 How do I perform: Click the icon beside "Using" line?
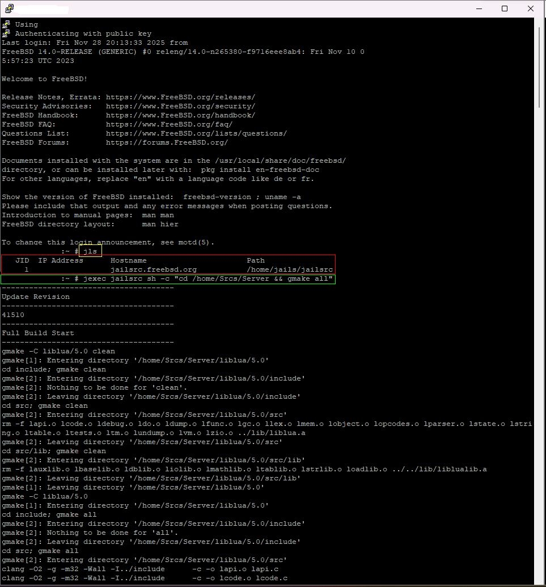[6, 24]
